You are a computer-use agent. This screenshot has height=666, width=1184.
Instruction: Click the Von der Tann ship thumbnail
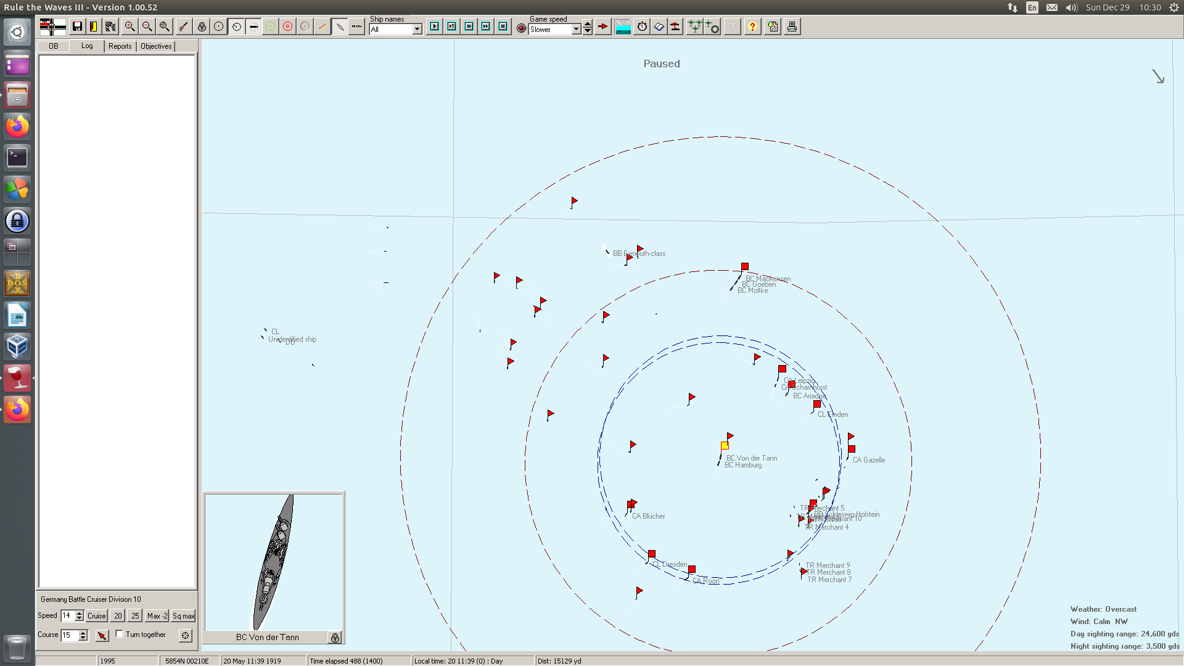(x=274, y=562)
